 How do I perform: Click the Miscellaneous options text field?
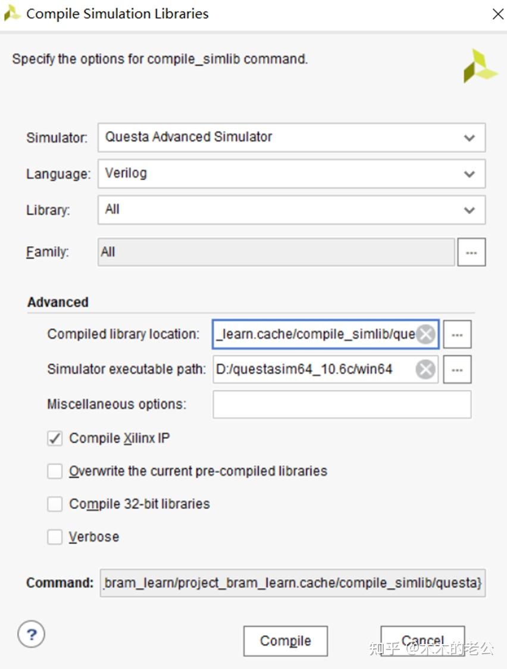click(x=342, y=404)
